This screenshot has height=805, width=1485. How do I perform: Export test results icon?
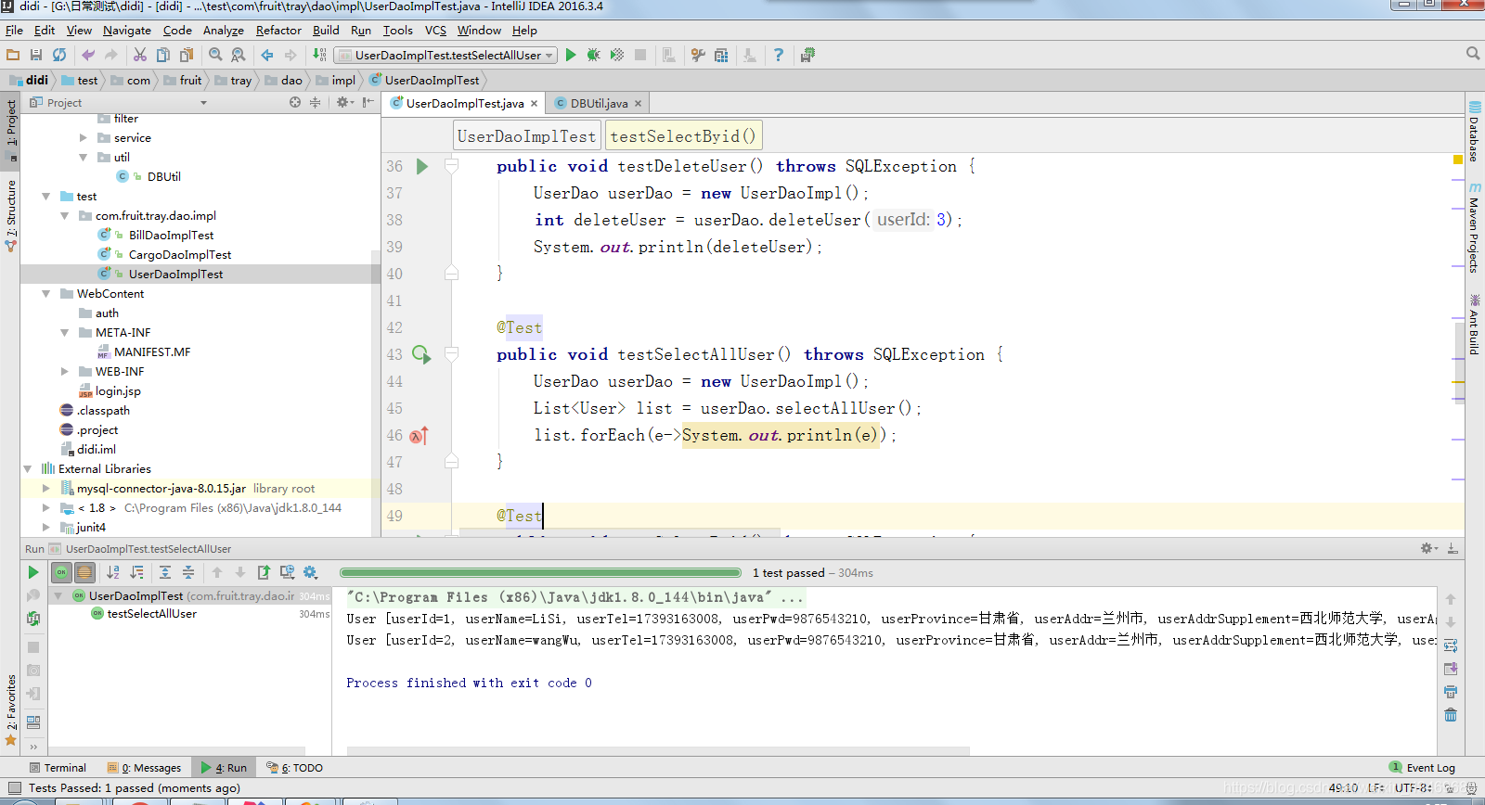pos(264,572)
